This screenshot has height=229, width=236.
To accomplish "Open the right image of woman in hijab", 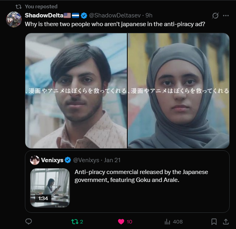I will pyautogui.click(x=179, y=91).
